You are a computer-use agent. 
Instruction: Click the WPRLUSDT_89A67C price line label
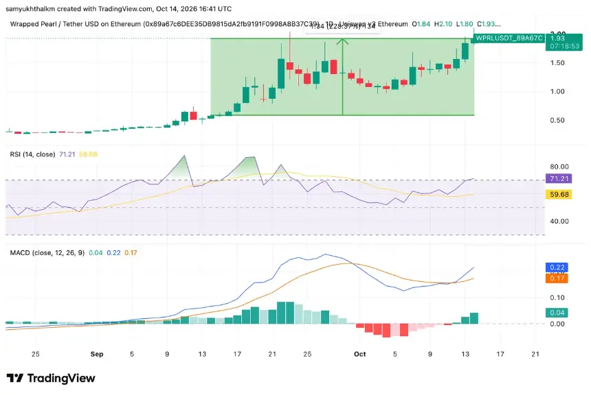click(509, 38)
